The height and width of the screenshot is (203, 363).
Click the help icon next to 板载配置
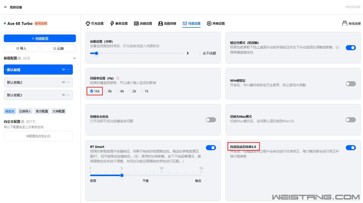click(20, 58)
